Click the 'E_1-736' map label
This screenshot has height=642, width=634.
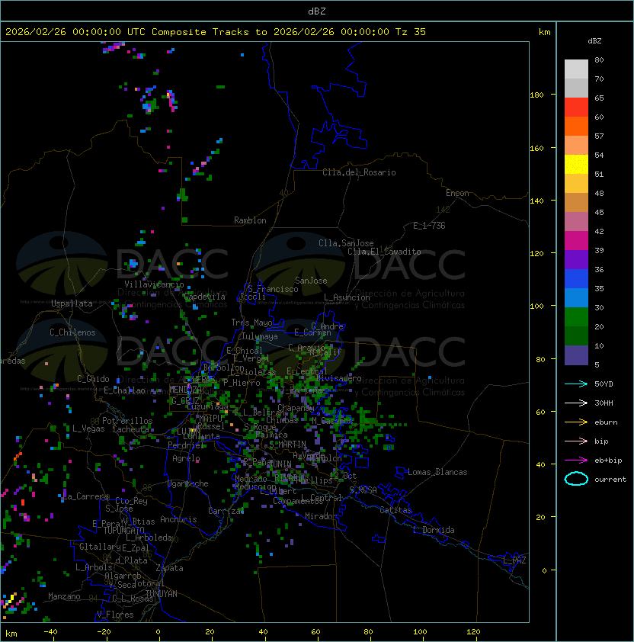pyautogui.click(x=429, y=226)
